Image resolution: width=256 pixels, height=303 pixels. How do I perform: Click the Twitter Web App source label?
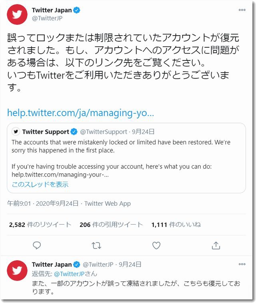pos(107,203)
